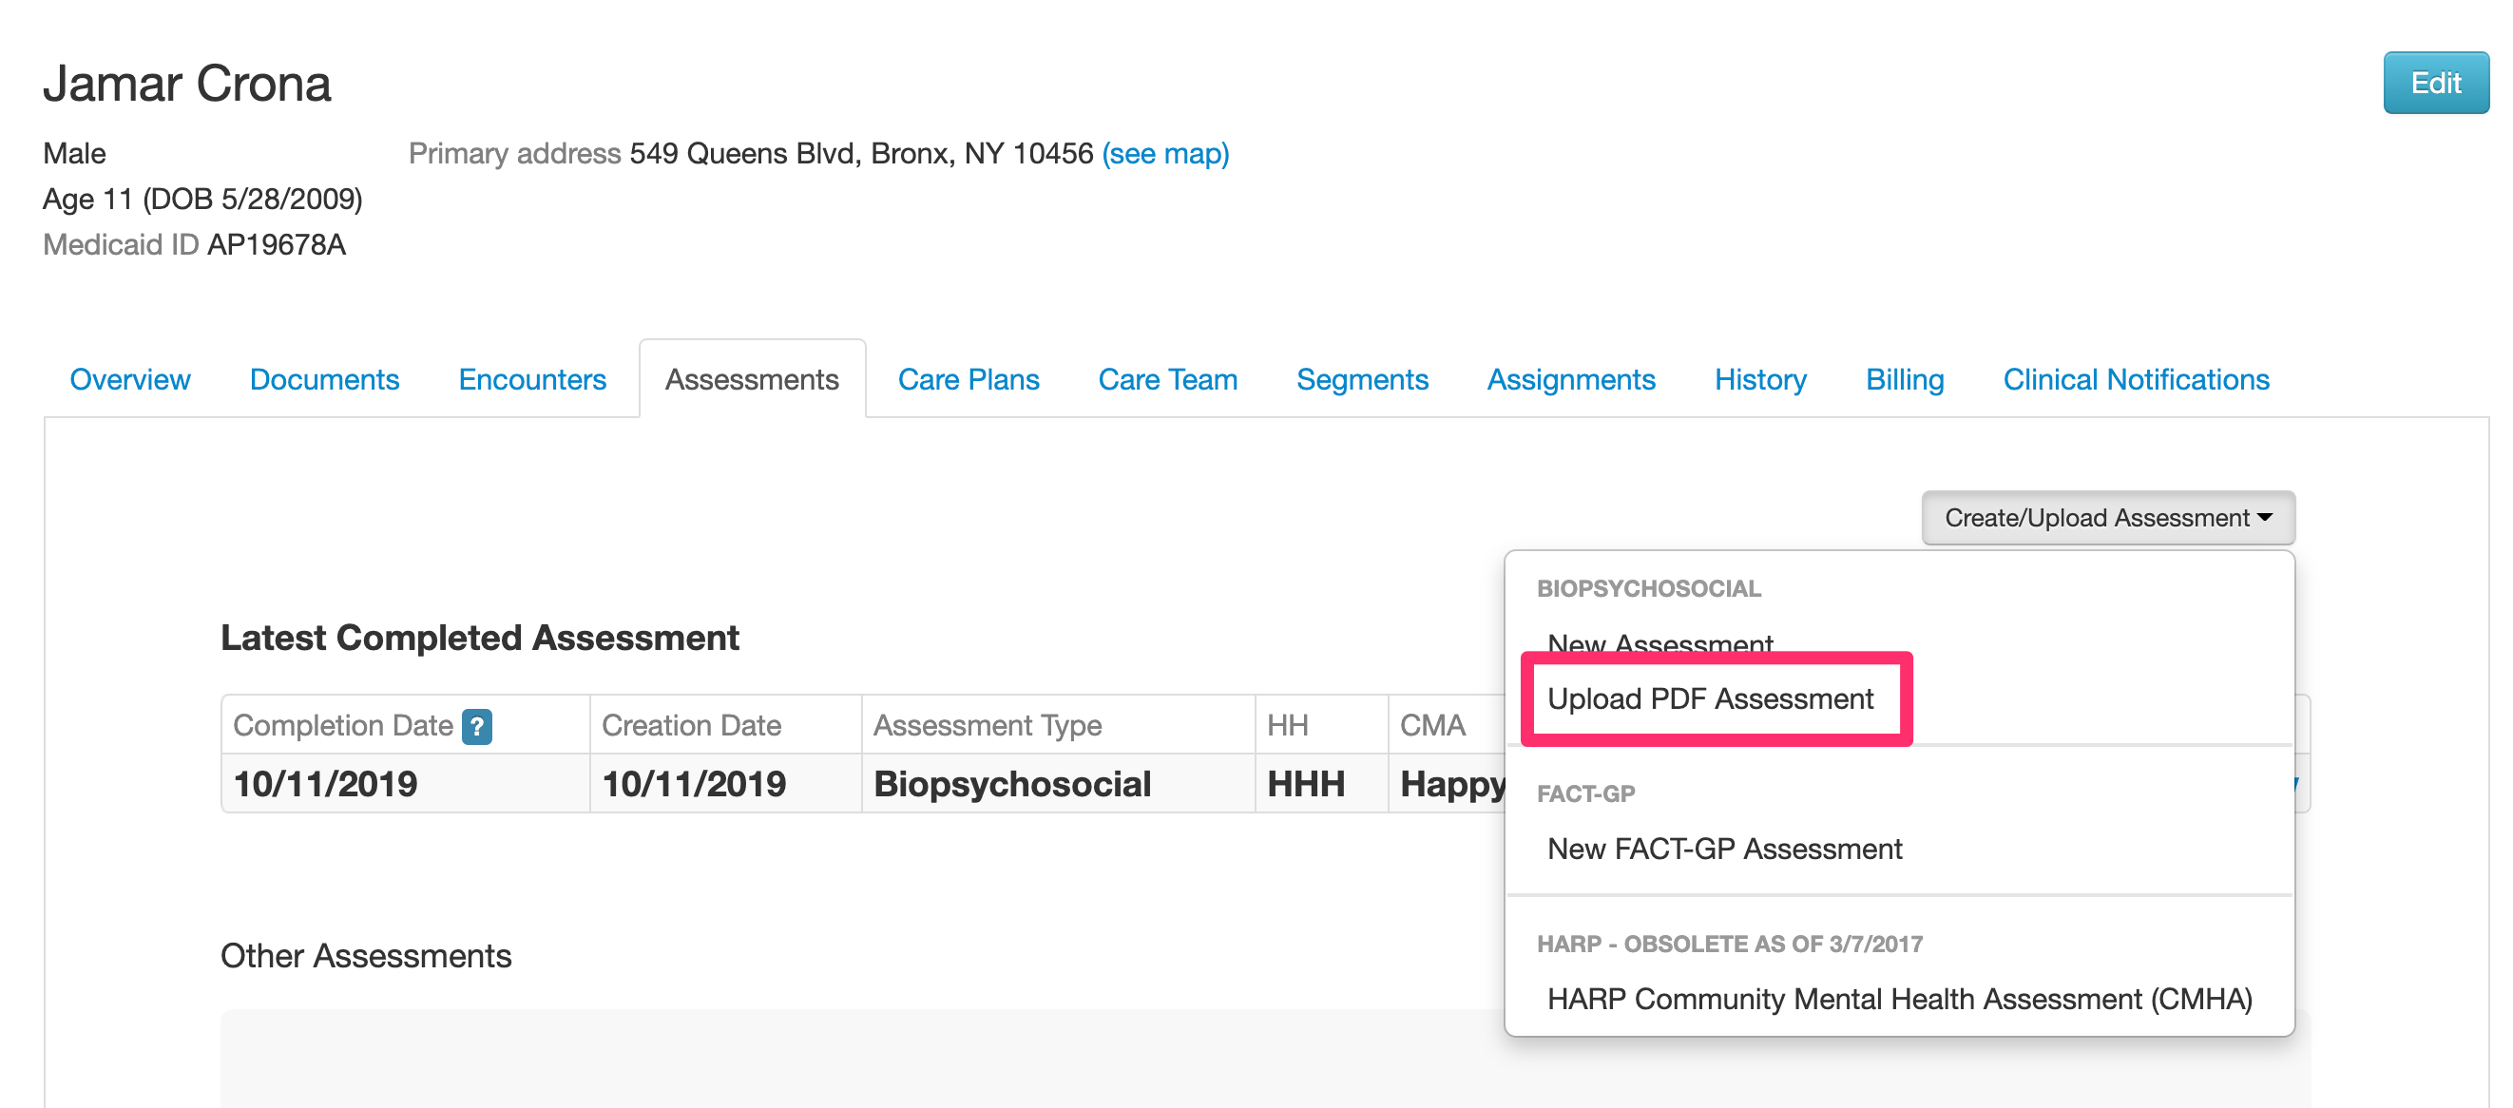2513x1108 pixels.
Task: Open the Documents tab
Action: pyautogui.click(x=324, y=379)
